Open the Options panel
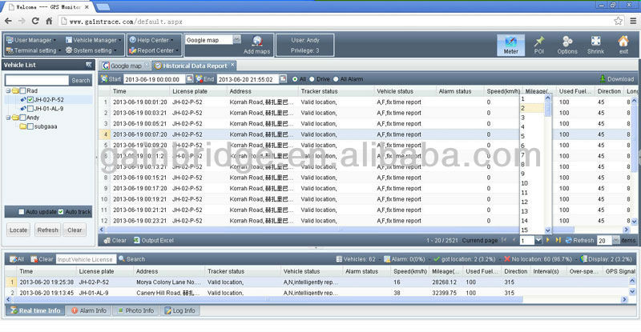This screenshot has height=332, width=641. pyautogui.click(x=567, y=45)
